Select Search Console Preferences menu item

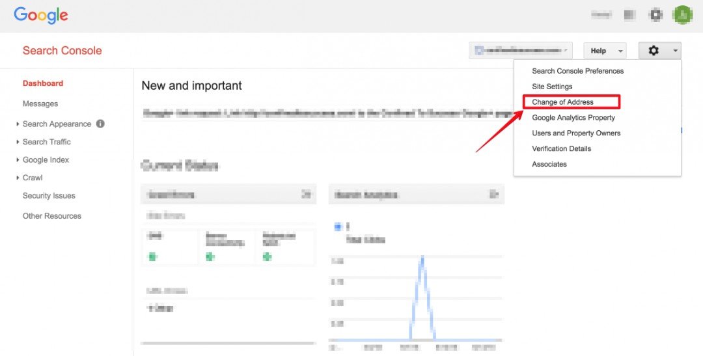(x=577, y=71)
